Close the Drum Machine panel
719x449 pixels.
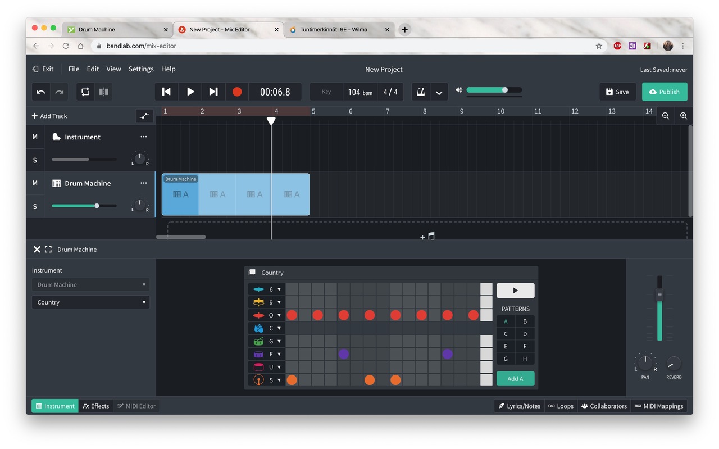(37, 250)
